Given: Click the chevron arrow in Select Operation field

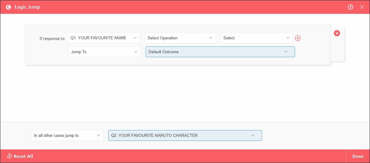Looking at the screenshot, I should (210, 38).
